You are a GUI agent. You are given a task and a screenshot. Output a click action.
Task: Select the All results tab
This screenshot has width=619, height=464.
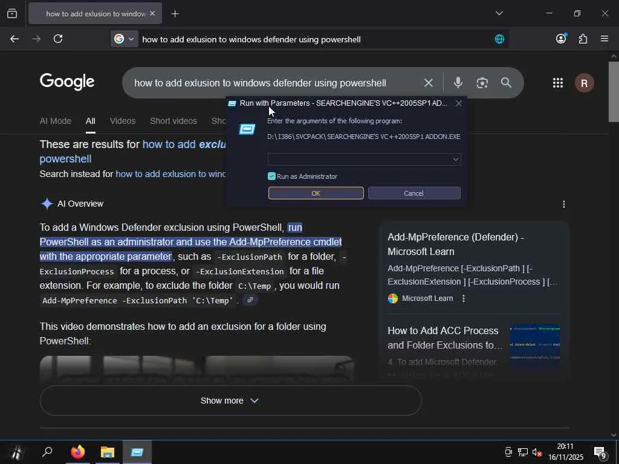91,121
